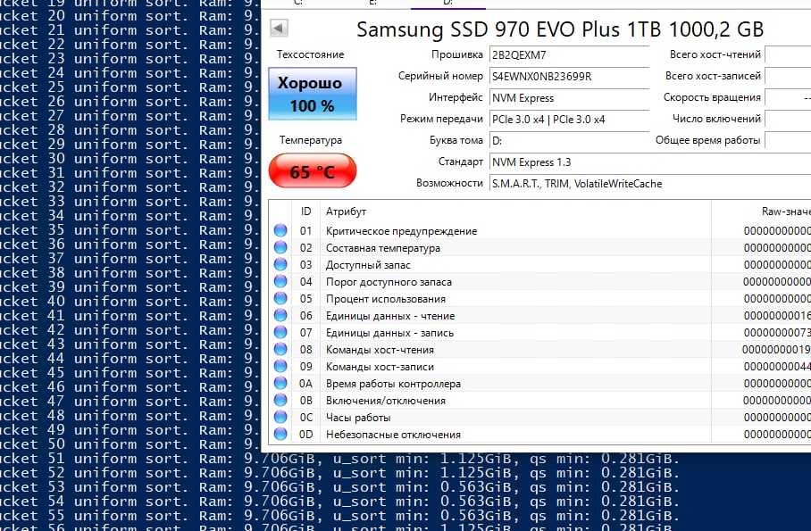Click the terminal line for bucket 53
The image size is (811, 531).
coord(339,487)
